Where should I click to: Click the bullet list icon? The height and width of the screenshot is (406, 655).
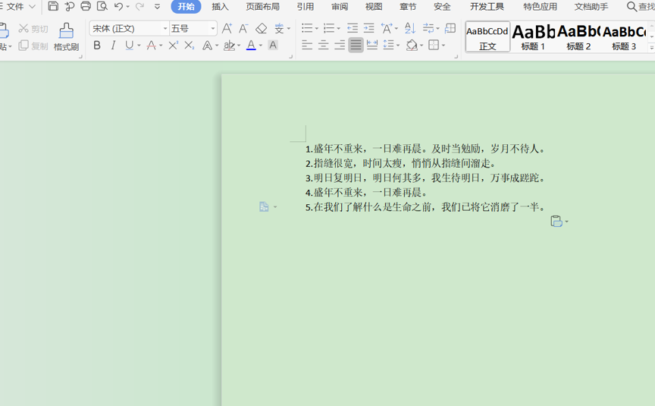[x=307, y=28]
